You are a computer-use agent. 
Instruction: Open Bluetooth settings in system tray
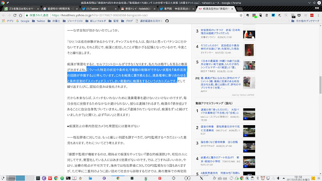coord(257,178)
